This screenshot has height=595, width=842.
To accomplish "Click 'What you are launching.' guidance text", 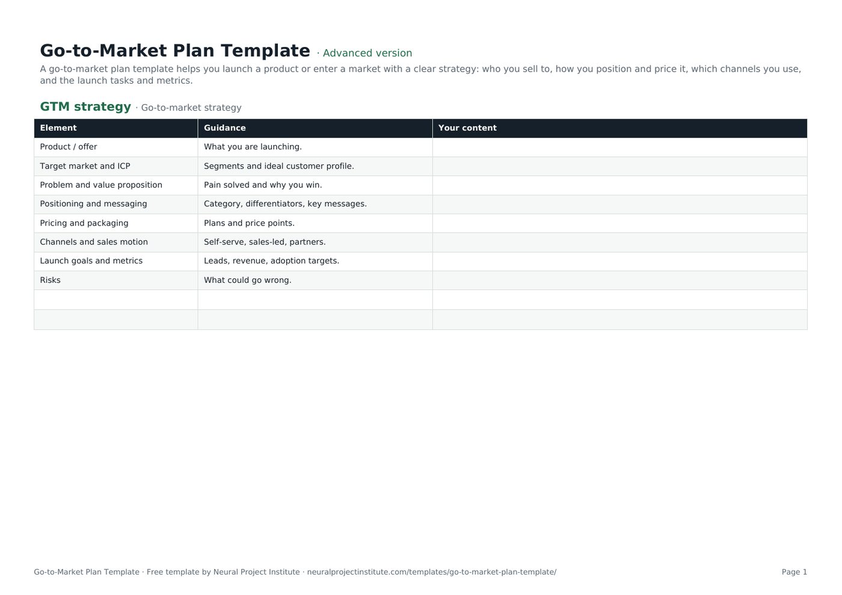I will click(253, 147).
